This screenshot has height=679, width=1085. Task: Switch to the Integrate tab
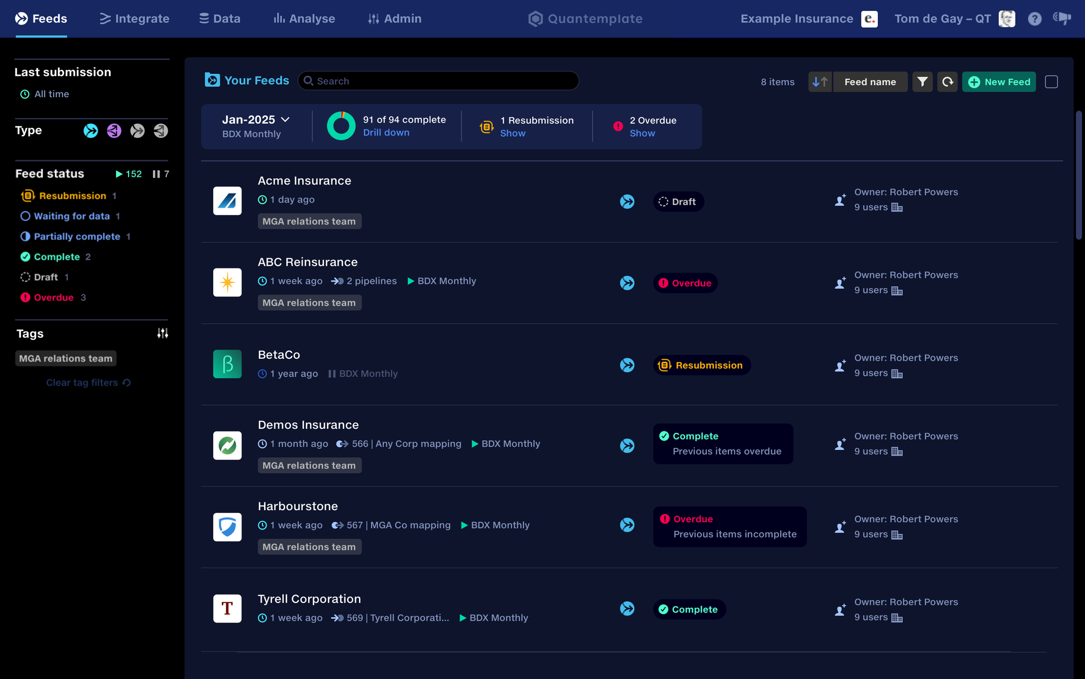(135, 19)
